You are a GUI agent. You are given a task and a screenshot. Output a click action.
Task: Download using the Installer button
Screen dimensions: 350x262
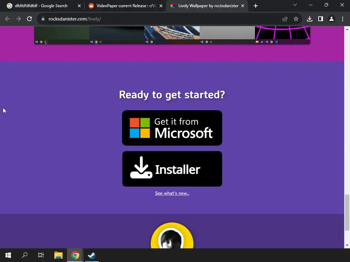click(172, 169)
